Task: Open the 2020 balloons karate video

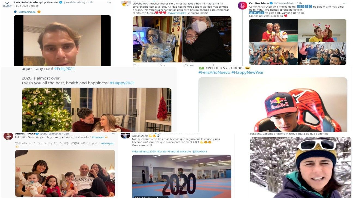Action: pos(182,176)
